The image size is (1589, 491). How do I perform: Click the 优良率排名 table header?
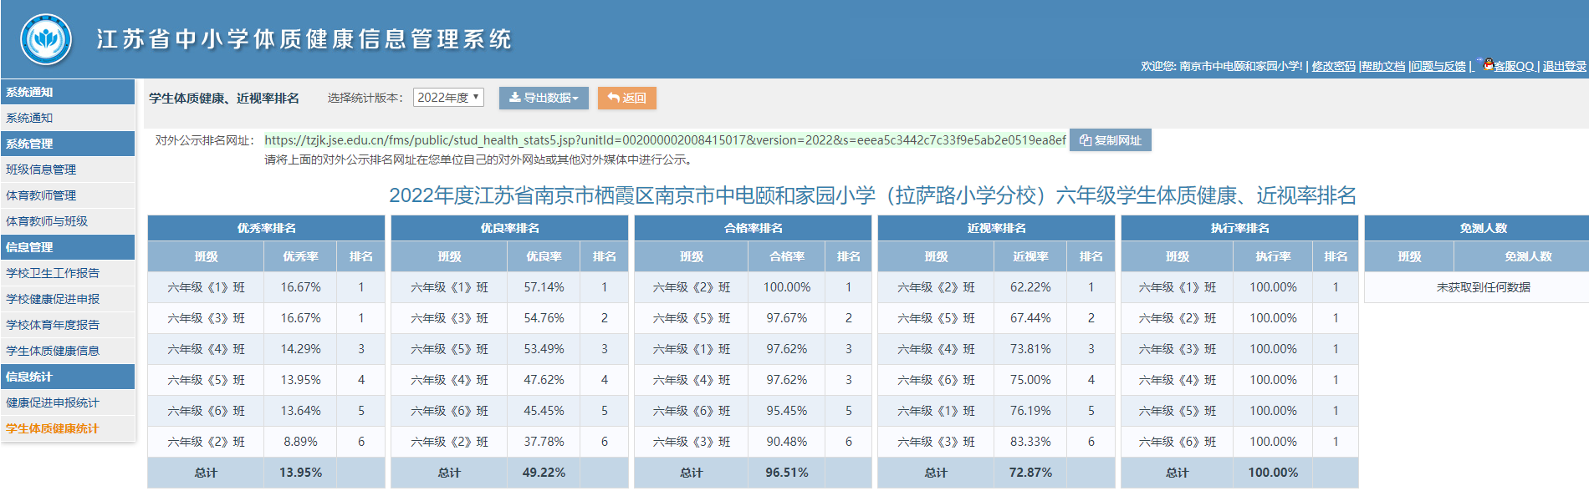509,228
